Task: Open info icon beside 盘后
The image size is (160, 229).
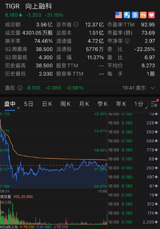Action: pyautogui.click(x=20, y=88)
